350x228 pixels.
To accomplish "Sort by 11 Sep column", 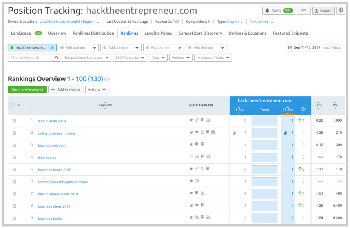I will (239, 110).
